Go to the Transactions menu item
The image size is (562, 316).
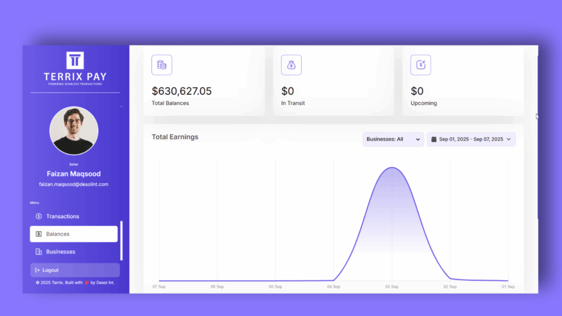(x=63, y=216)
